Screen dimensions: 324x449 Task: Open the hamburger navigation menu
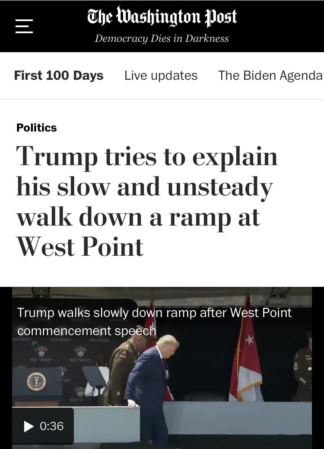coord(24,26)
